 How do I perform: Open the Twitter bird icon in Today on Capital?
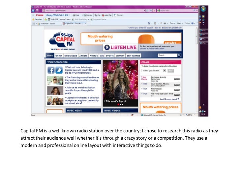(59, 70)
